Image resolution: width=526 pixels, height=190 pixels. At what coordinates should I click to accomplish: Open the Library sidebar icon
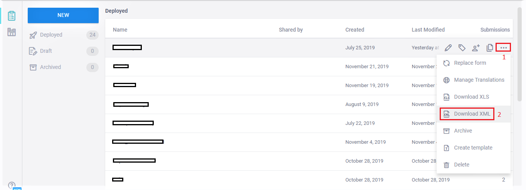(x=12, y=32)
